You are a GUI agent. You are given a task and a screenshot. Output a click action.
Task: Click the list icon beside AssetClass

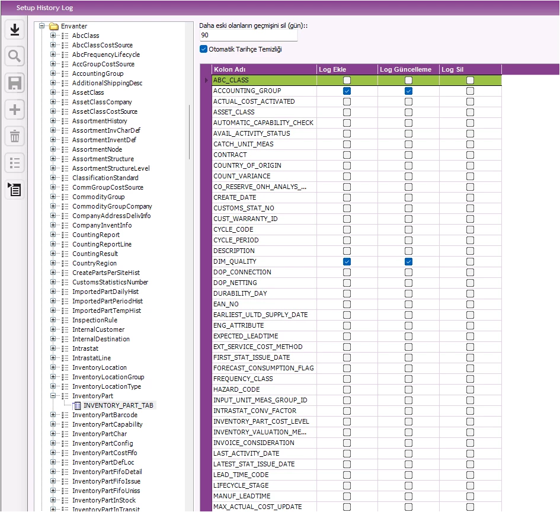[x=65, y=92]
